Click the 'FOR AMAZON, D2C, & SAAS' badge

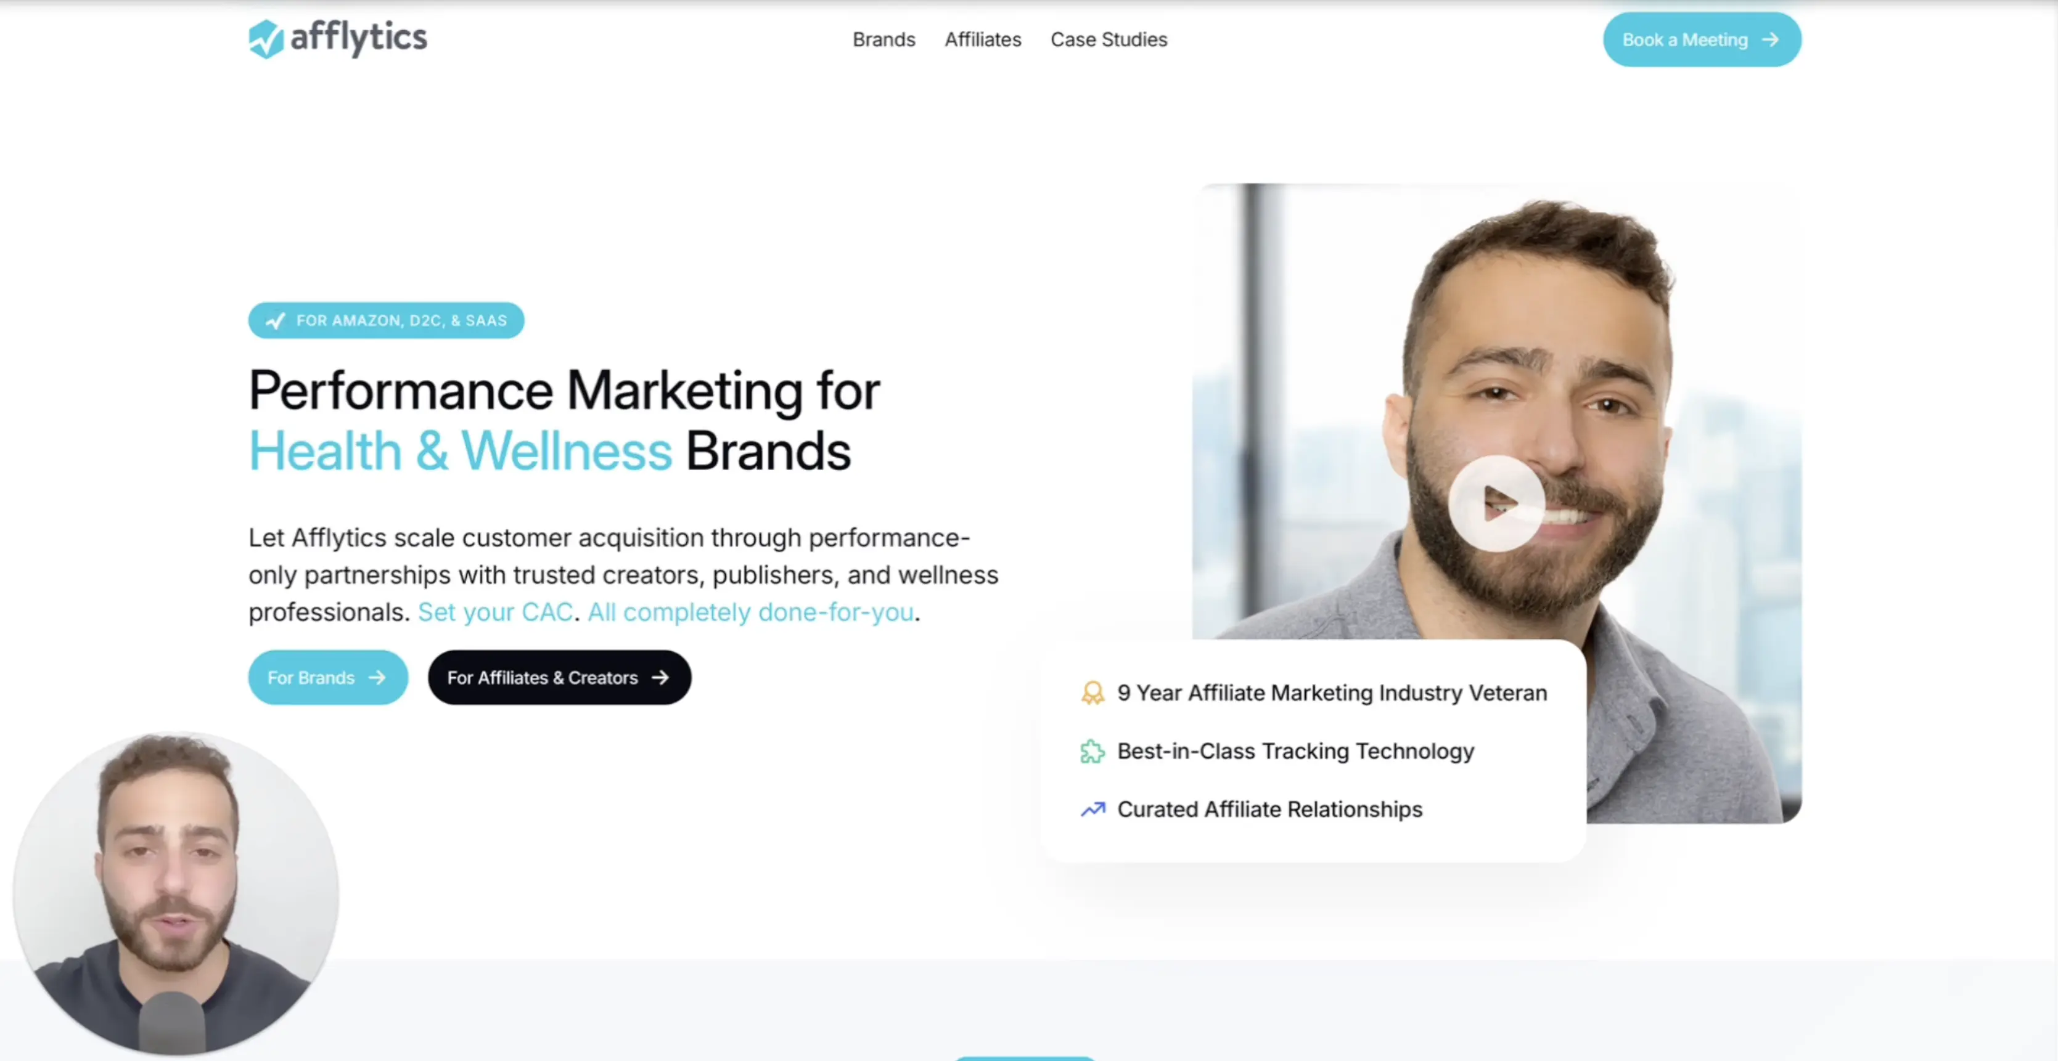(386, 321)
